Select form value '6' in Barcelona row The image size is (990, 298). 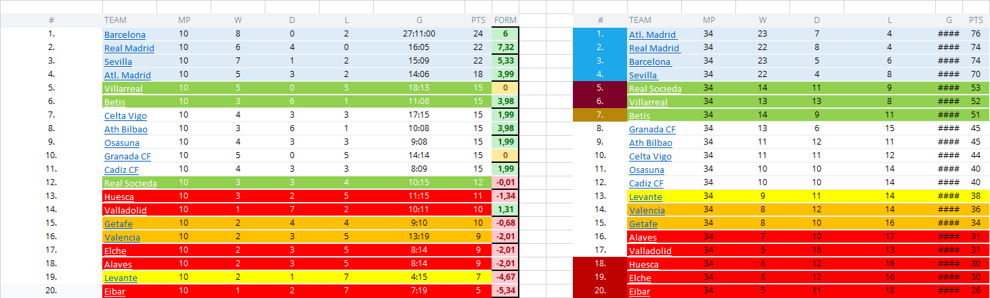click(505, 34)
